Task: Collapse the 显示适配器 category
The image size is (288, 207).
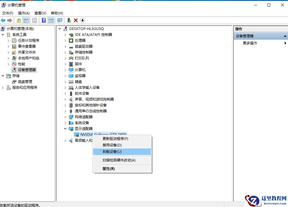Action: pyautogui.click(x=65, y=128)
